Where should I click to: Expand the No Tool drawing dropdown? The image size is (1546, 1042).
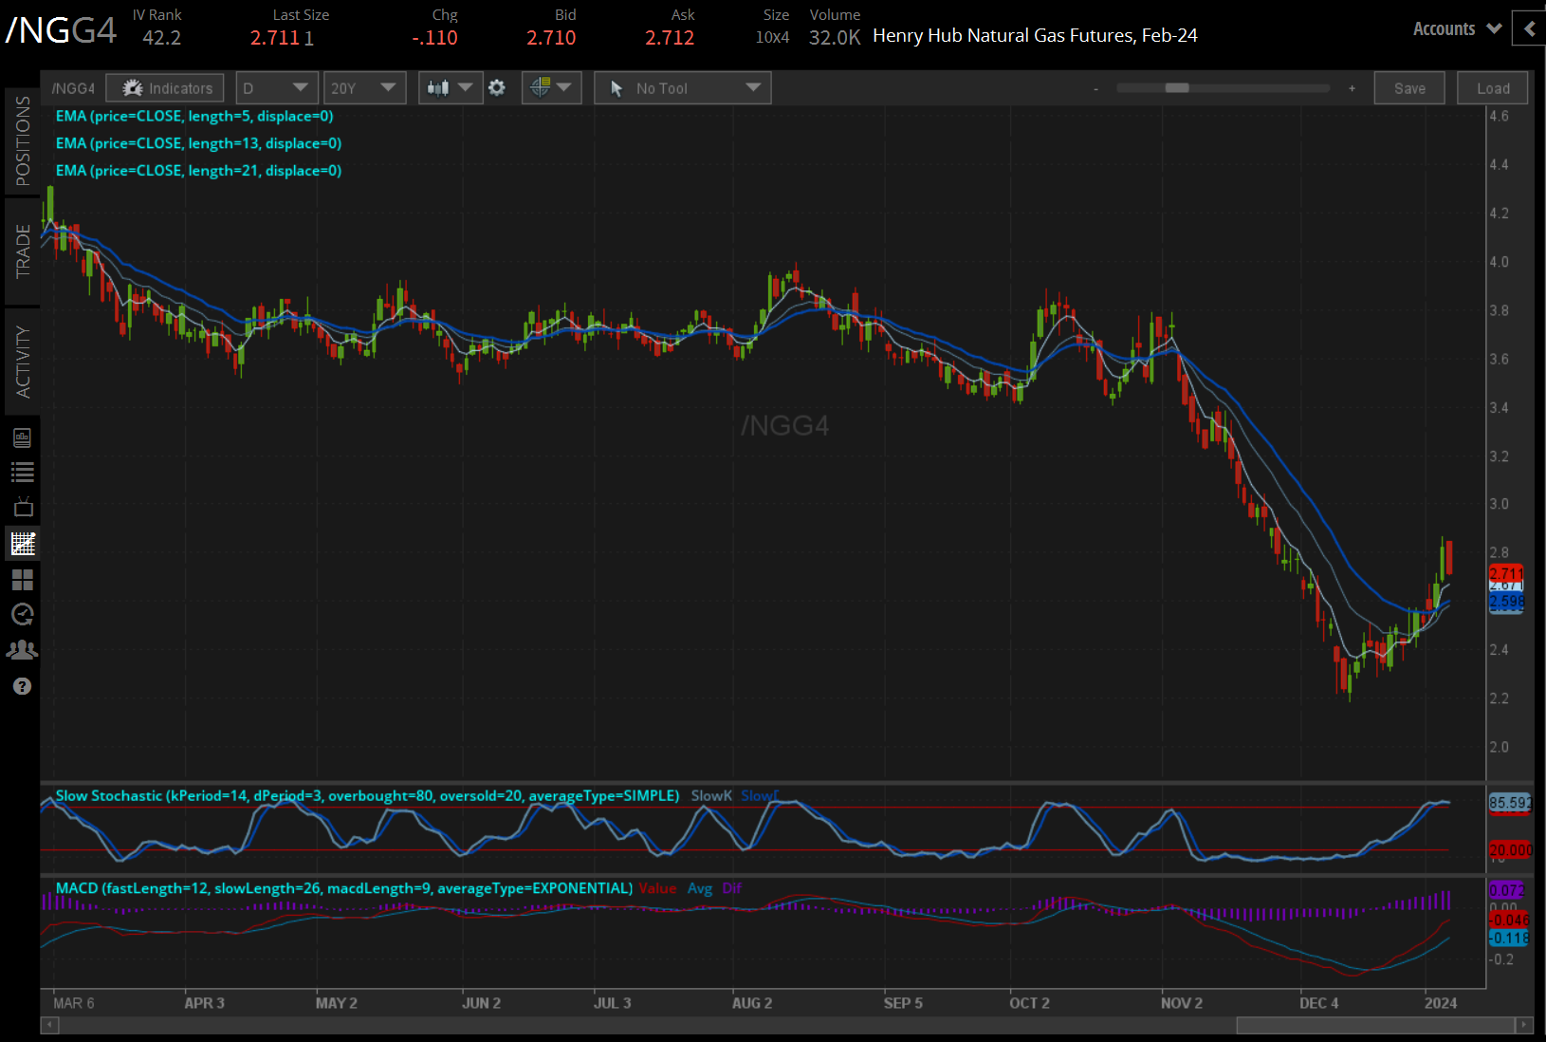(683, 88)
